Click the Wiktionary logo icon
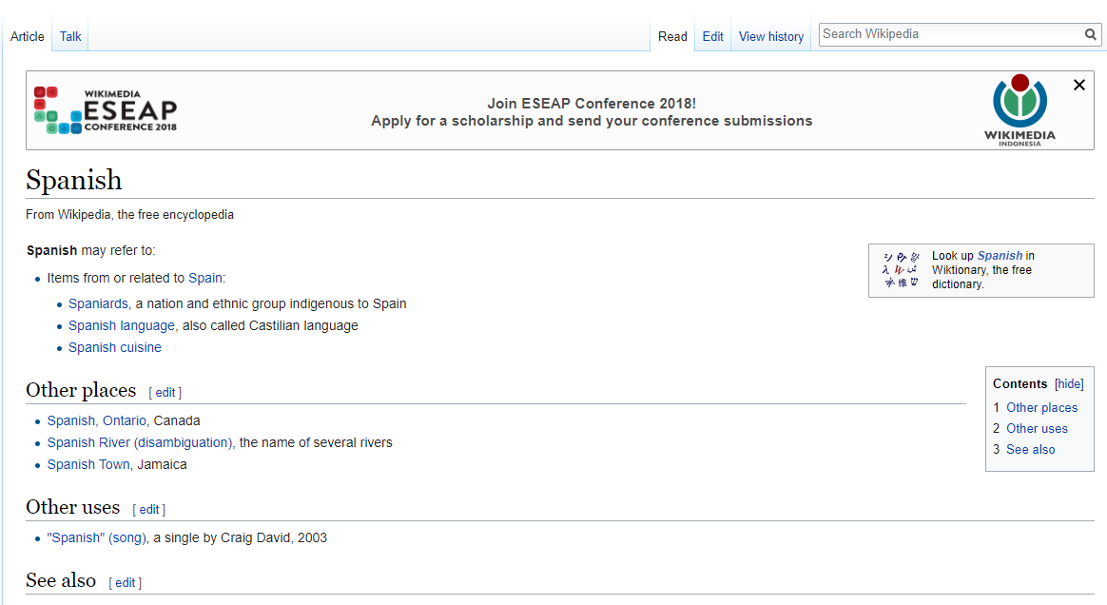This screenshot has height=605, width=1107. (901, 270)
